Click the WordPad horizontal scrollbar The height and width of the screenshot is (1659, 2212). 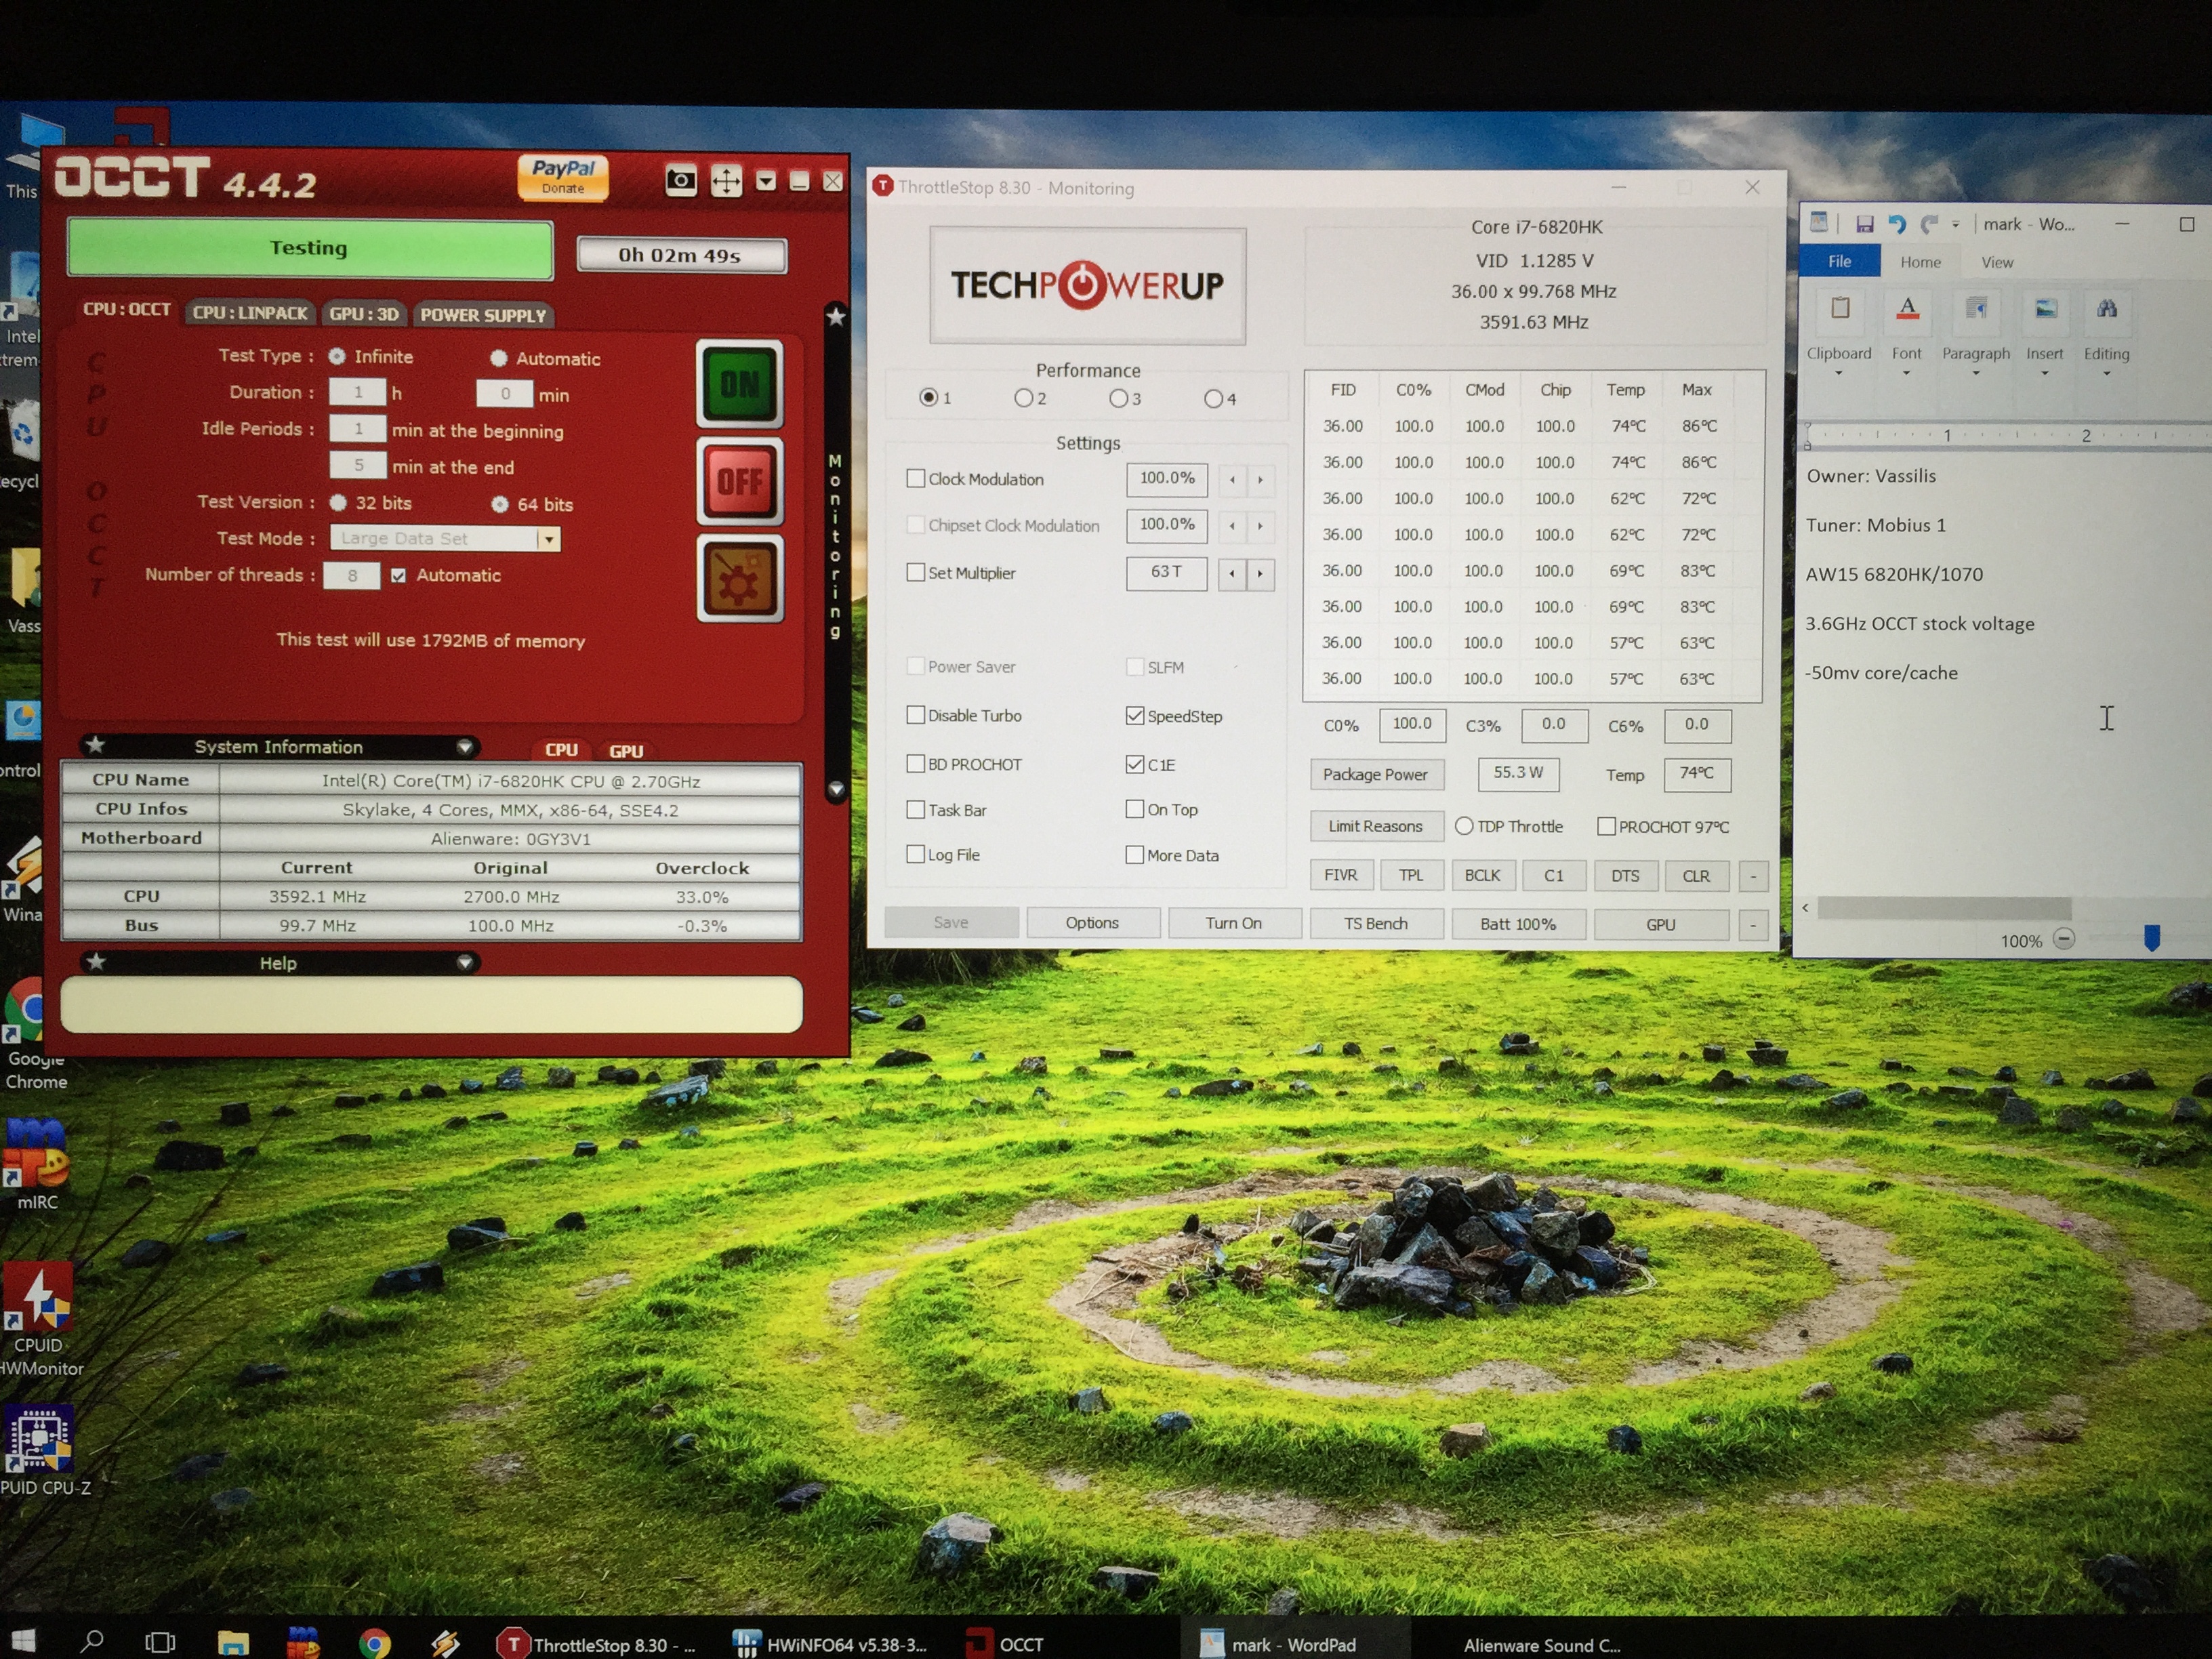(x=1944, y=908)
